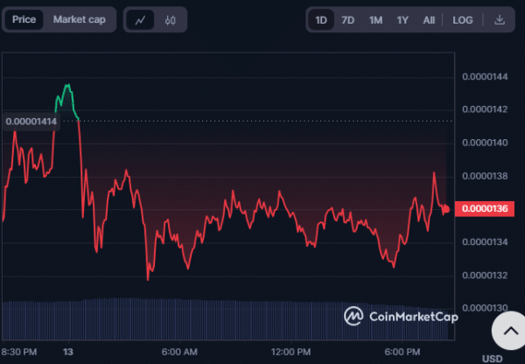
Task: Click the 6:00 PM time axis label
Action: point(402,352)
